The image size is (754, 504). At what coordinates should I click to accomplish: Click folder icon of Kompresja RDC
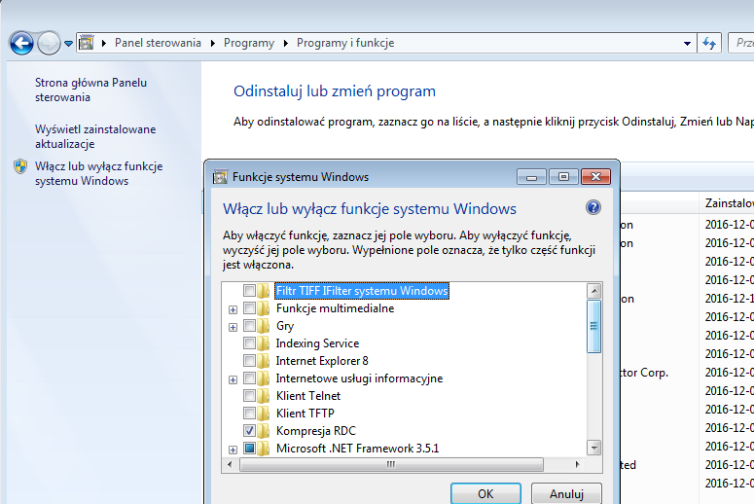(x=264, y=430)
